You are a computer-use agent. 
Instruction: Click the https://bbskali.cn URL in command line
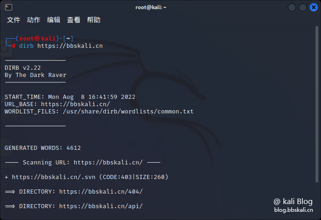(x=70, y=46)
